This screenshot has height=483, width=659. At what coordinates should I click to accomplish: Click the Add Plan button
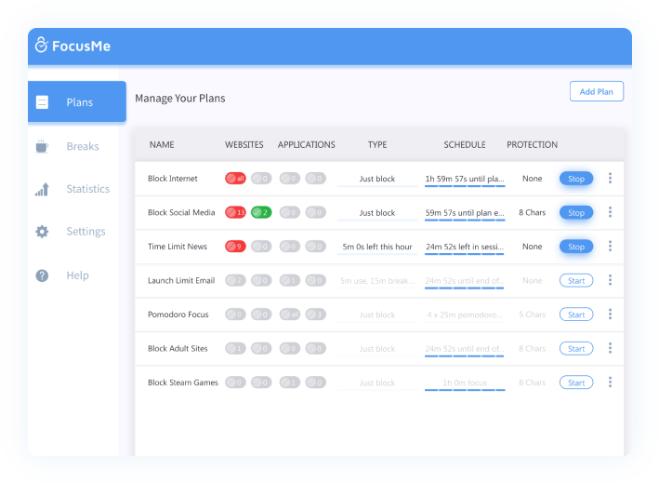tap(597, 91)
